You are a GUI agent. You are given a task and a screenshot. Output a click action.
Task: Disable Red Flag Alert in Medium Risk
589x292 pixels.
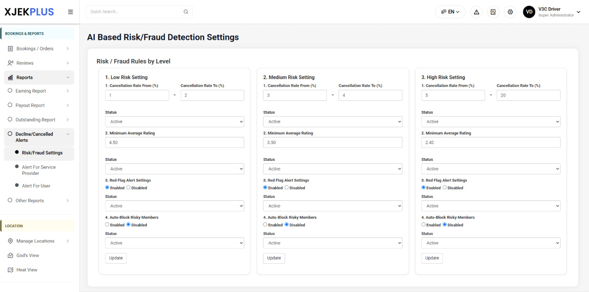pos(287,188)
